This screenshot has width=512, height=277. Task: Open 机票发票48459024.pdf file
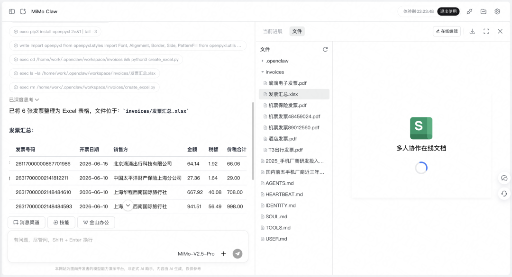tap(294, 116)
